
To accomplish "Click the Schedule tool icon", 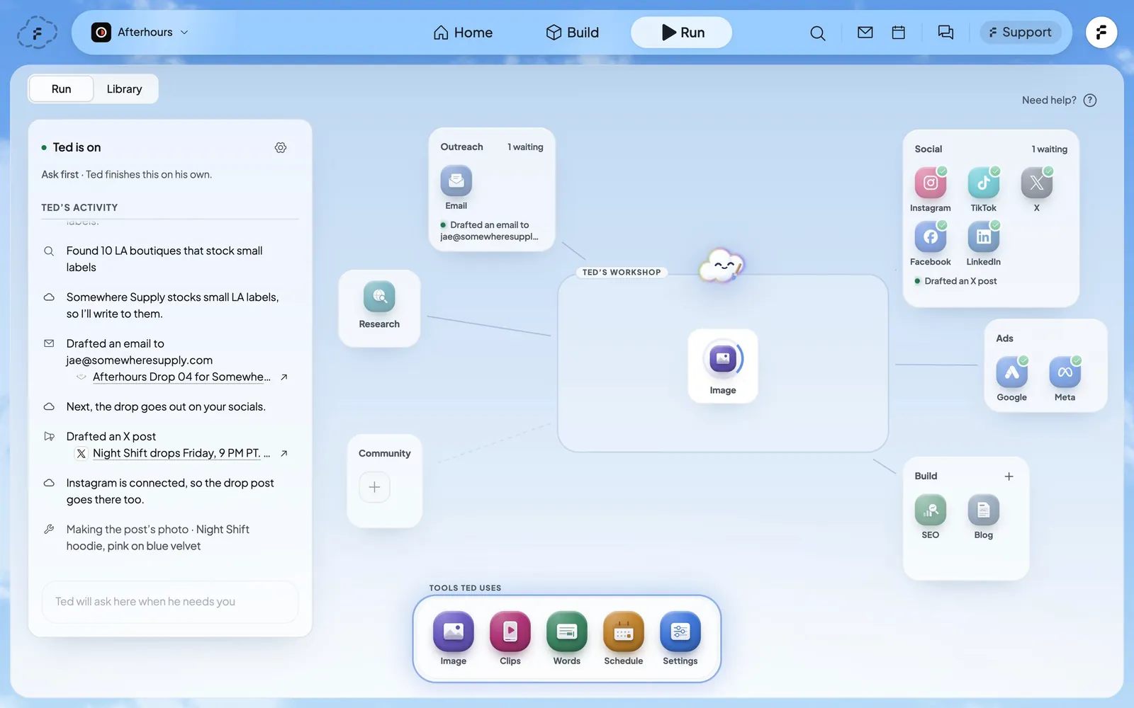I will (624, 632).
